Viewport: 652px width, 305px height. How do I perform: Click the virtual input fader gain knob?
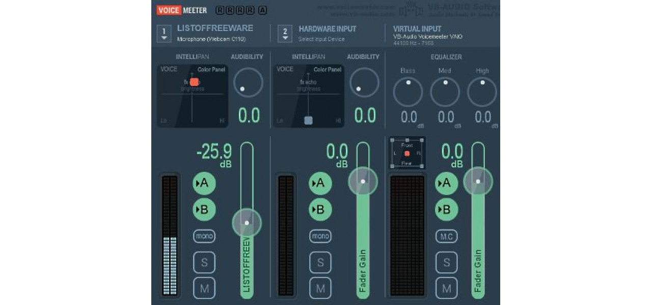tap(478, 181)
